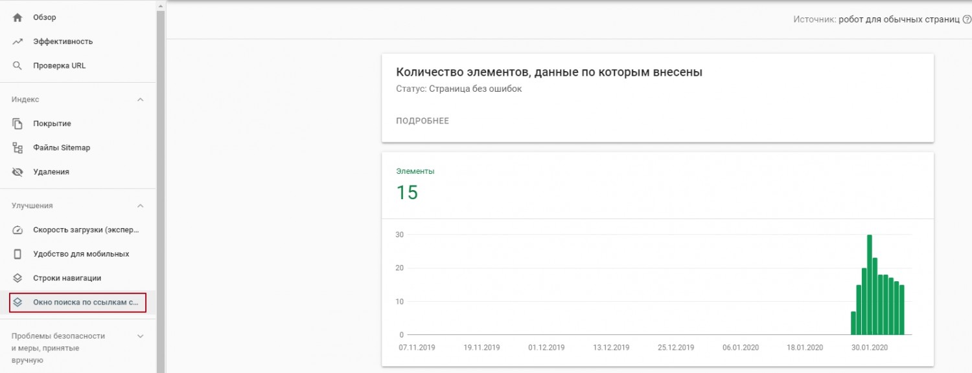The image size is (972, 373).
Task: Click the Файлы Sitemap tree icon
Action: tap(17, 147)
